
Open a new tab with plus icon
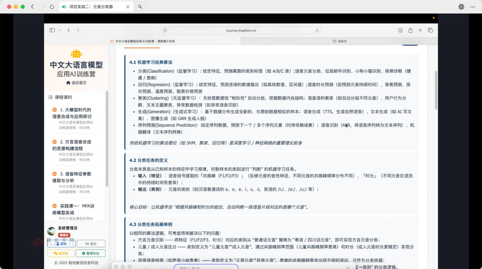coord(420,29)
